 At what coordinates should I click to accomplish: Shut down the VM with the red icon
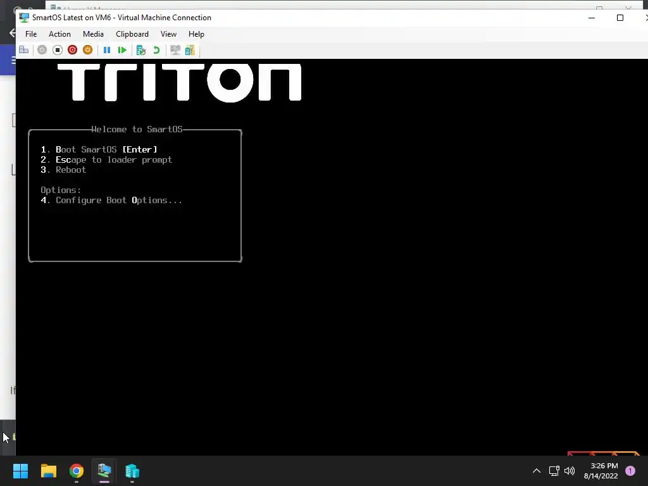tap(72, 50)
